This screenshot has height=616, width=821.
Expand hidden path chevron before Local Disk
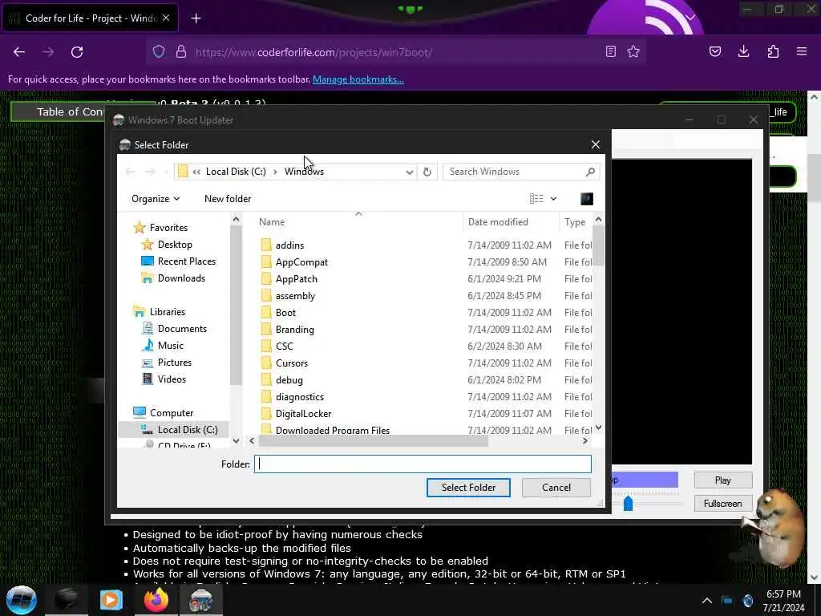pyautogui.click(x=196, y=172)
